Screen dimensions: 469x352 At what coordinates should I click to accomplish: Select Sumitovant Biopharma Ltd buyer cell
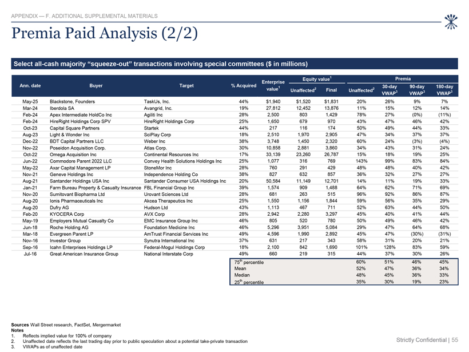pyautogui.click(x=77, y=194)
